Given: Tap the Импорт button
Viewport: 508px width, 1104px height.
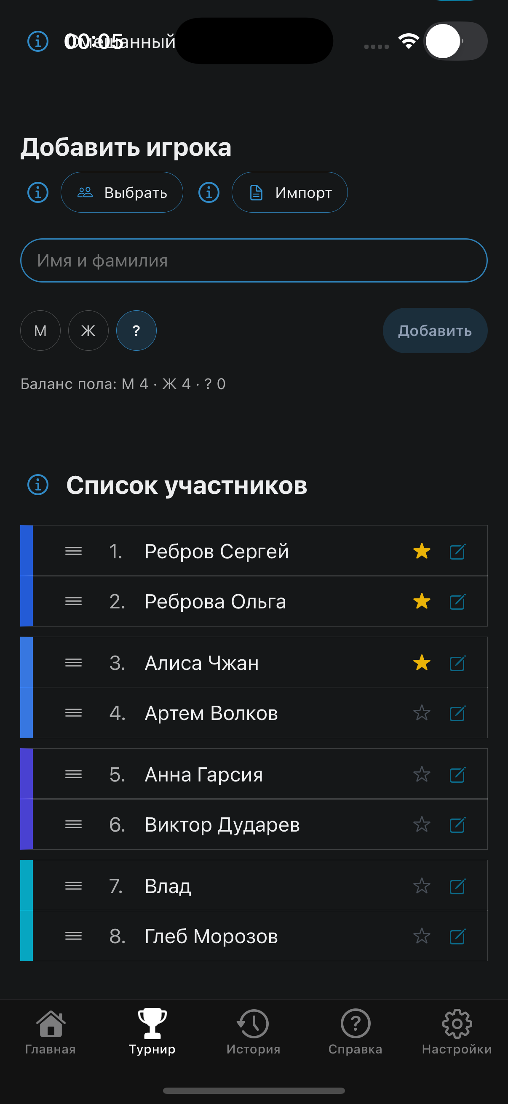Looking at the screenshot, I should (x=290, y=192).
